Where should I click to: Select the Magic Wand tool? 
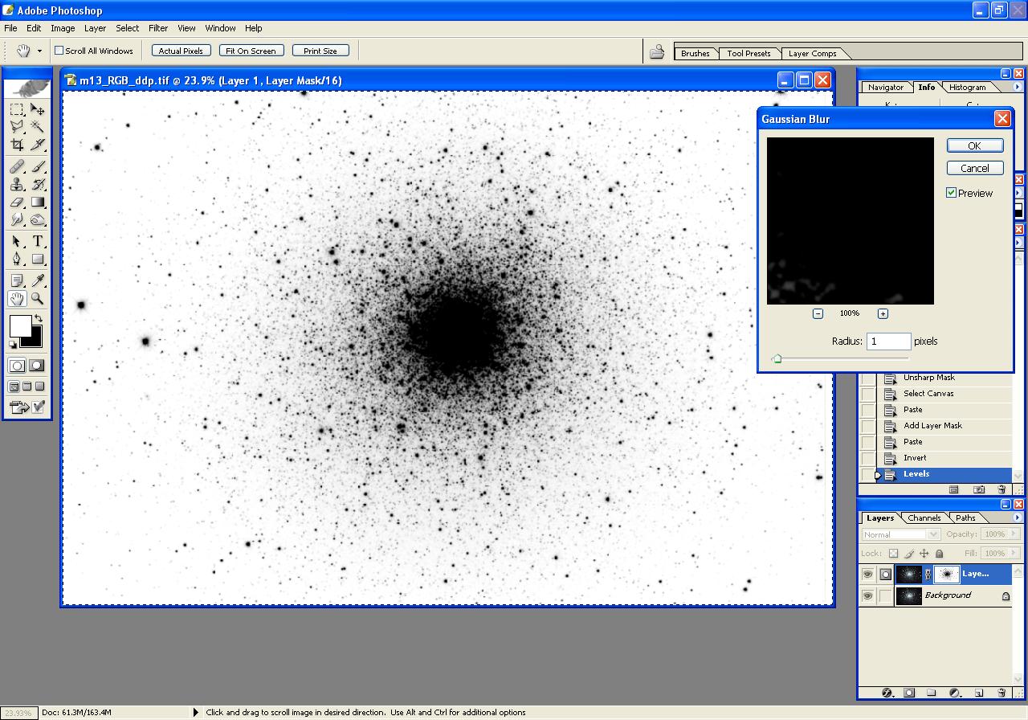[38, 127]
